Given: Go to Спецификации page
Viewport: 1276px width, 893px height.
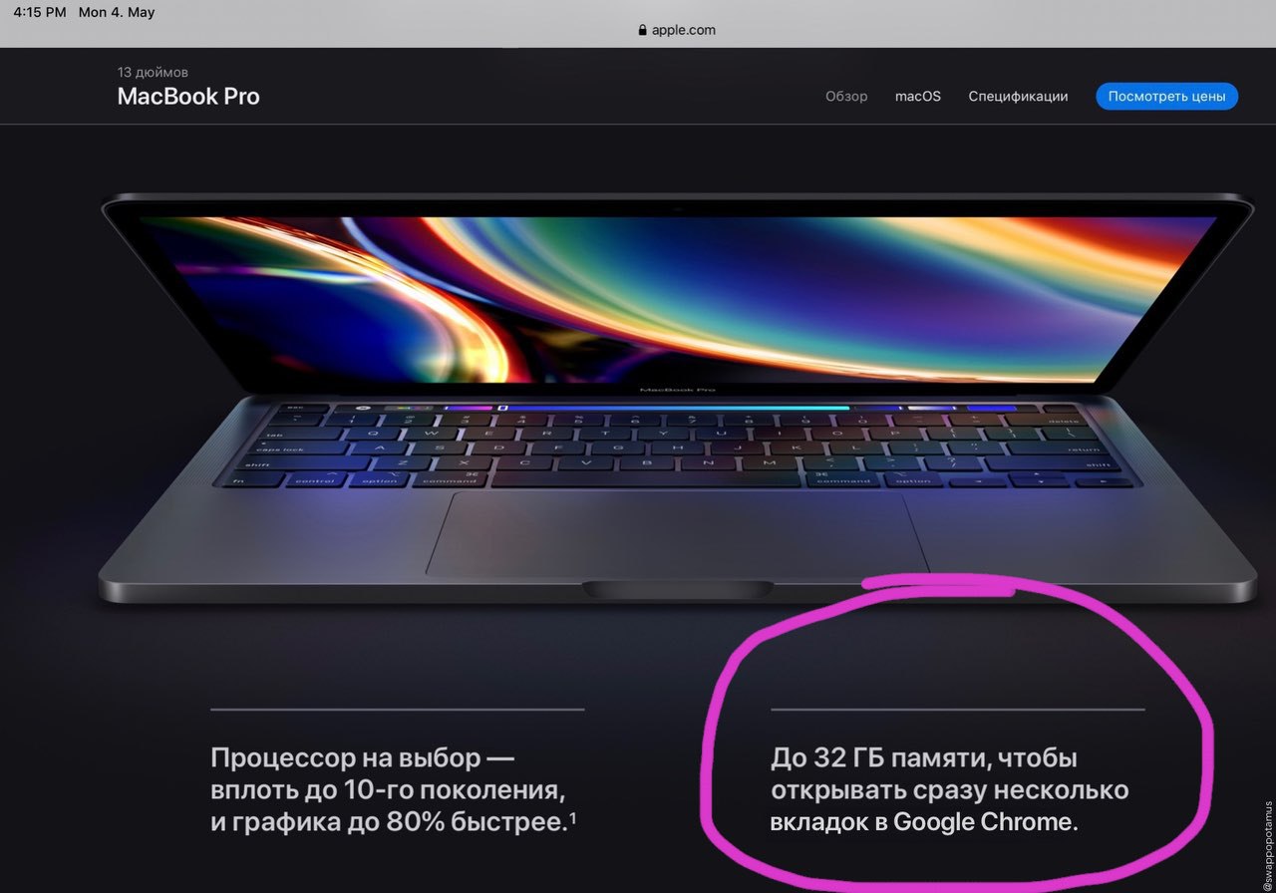Looking at the screenshot, I should click(1018, 97).
